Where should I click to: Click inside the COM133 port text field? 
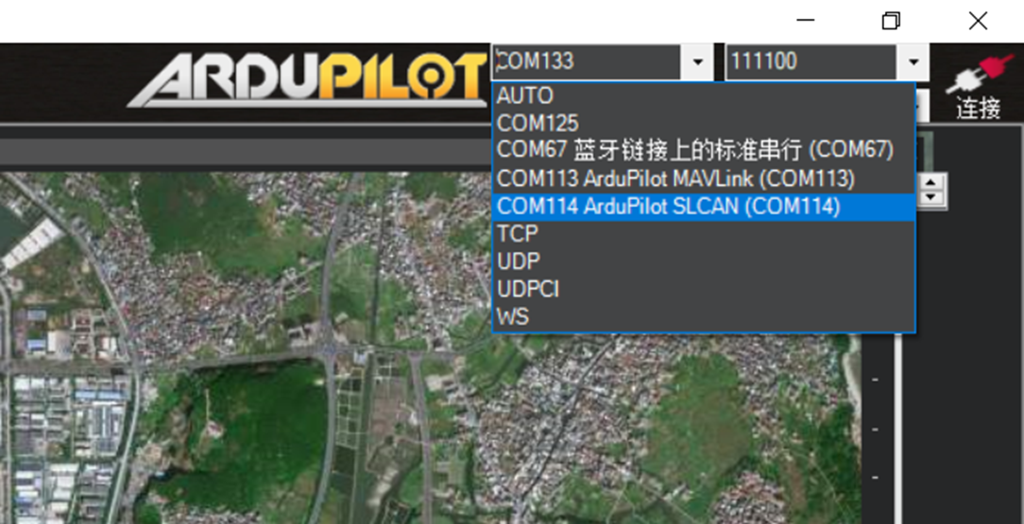point(587,62)
